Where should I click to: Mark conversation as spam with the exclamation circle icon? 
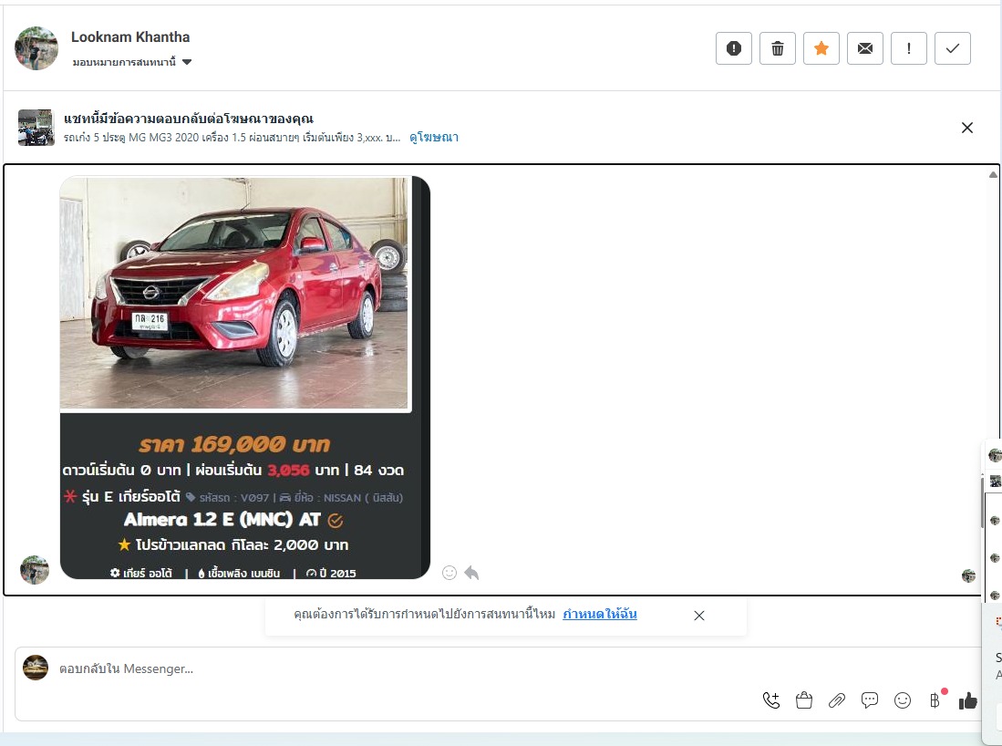pos(734,48)
